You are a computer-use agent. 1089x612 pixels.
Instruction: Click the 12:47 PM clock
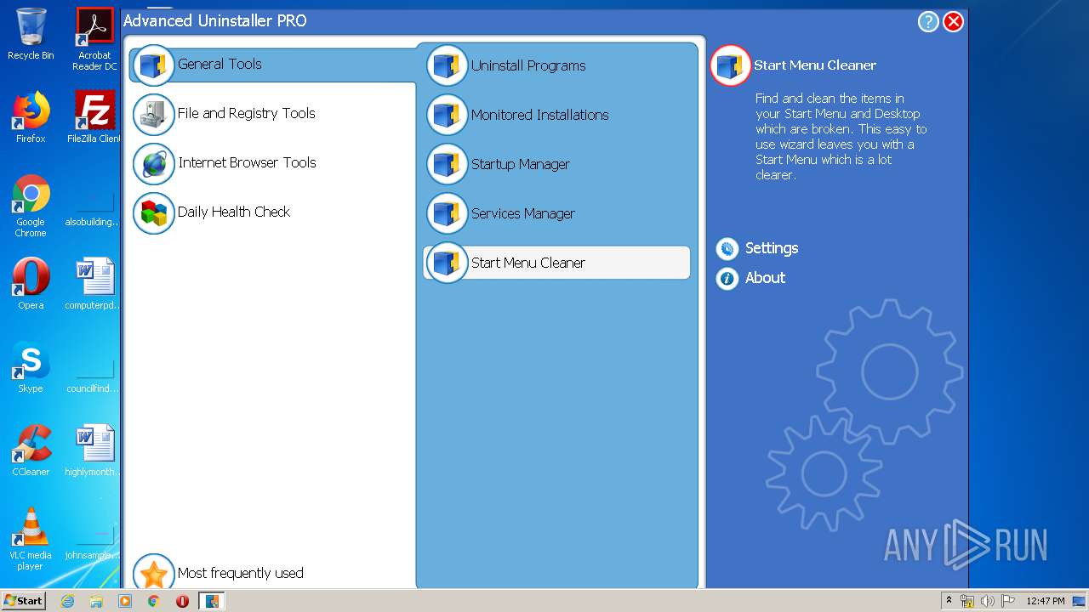tap(1046, 601)
